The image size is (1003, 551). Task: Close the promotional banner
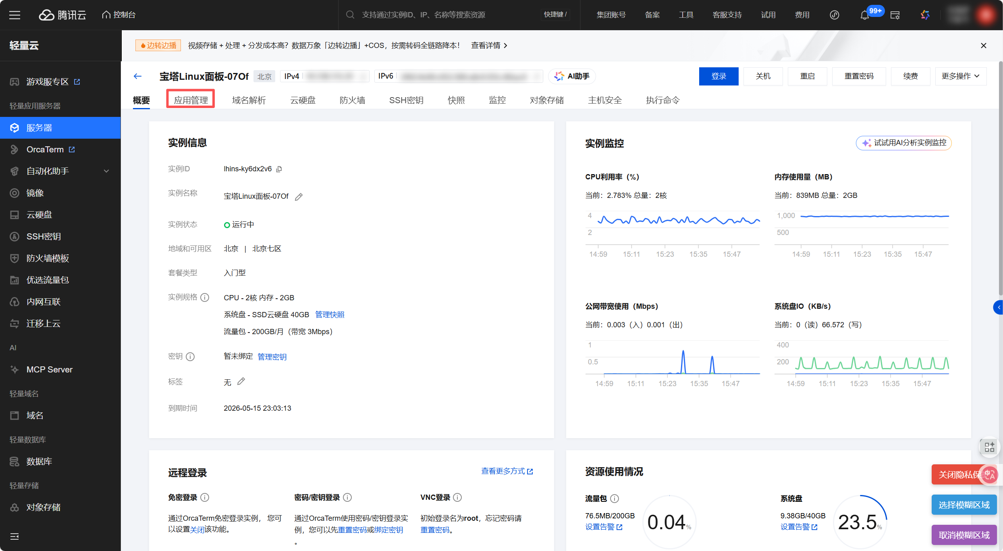coord(983,46)
